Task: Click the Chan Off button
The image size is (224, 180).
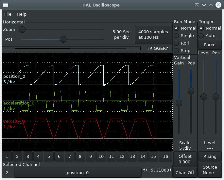Action: (185, 173)
